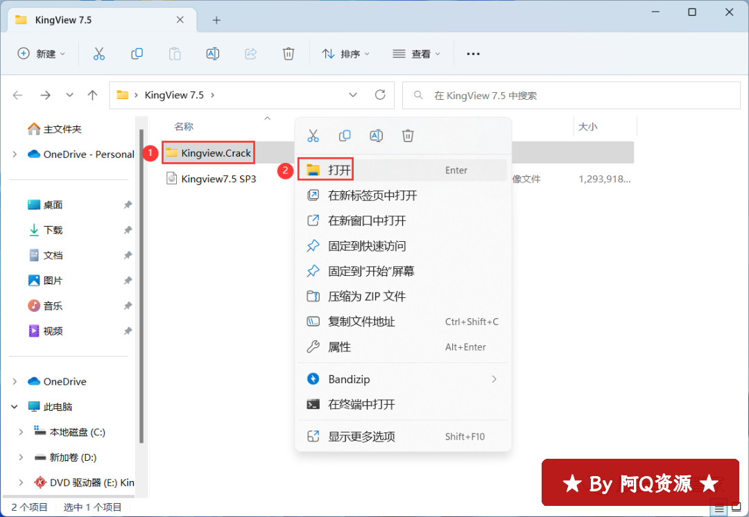Close the KingView 7.5 tab
749x517 pixels.
point(180,19)
